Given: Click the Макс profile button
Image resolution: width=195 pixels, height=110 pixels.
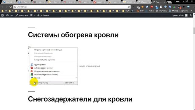Looking at the screenshot, I should click(177, 1).
